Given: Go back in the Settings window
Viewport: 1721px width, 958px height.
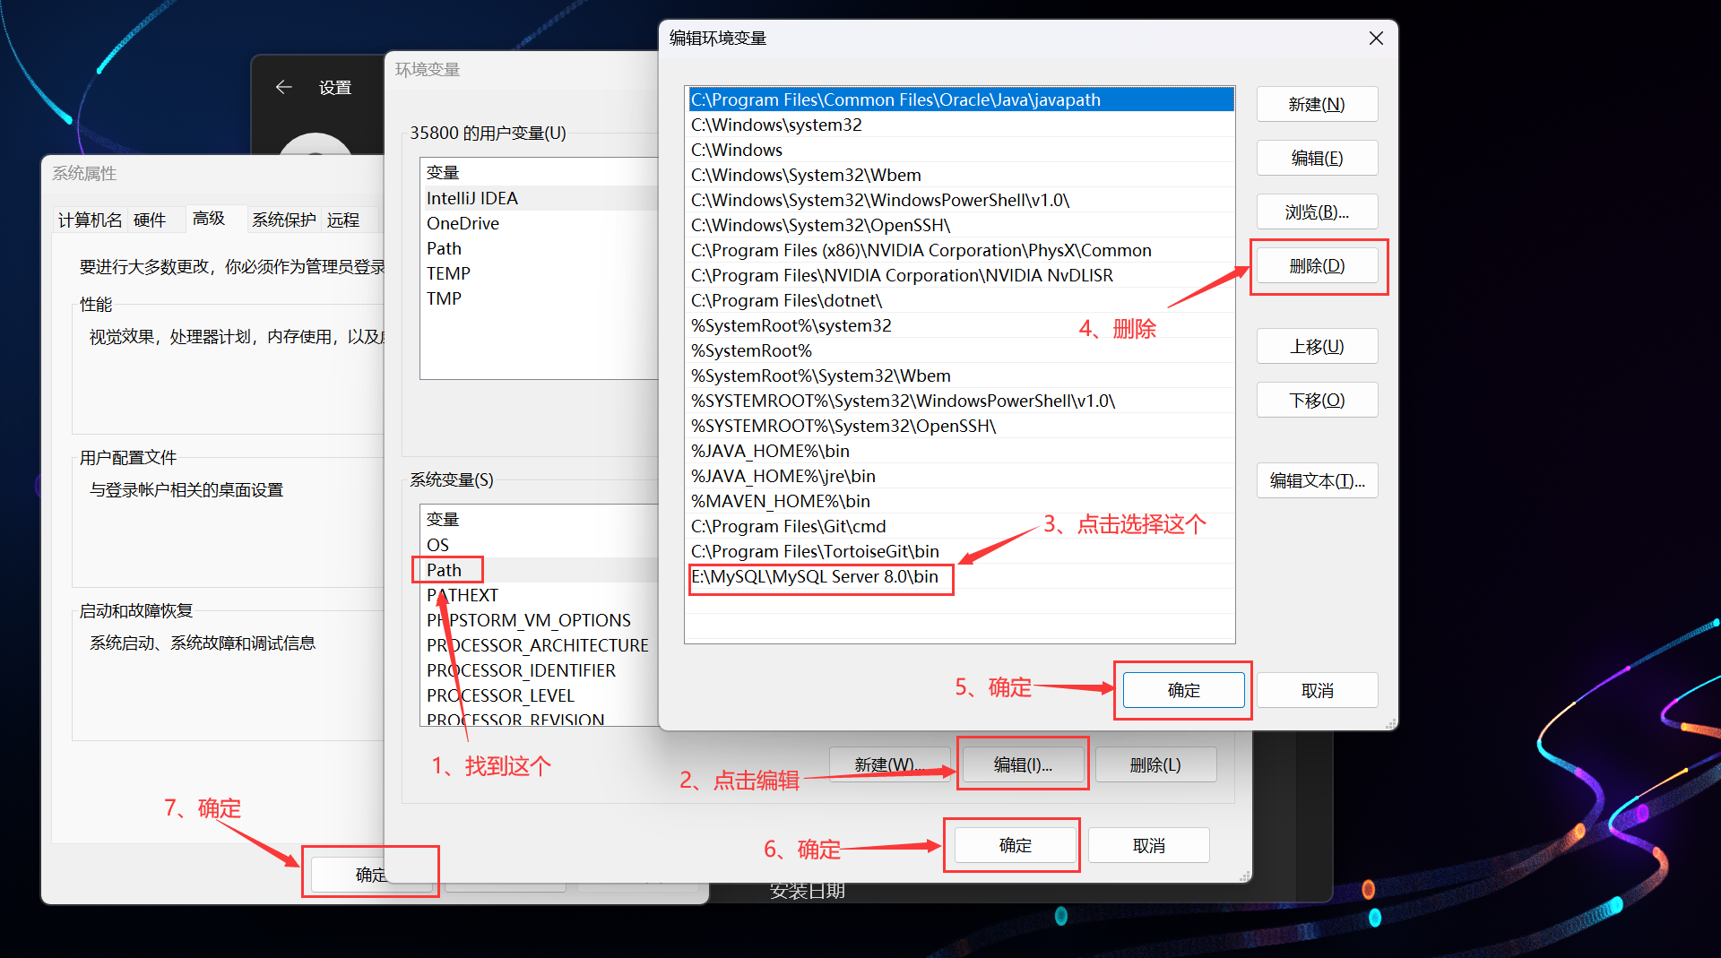Looking at the screenshot, I should (284, 87).
